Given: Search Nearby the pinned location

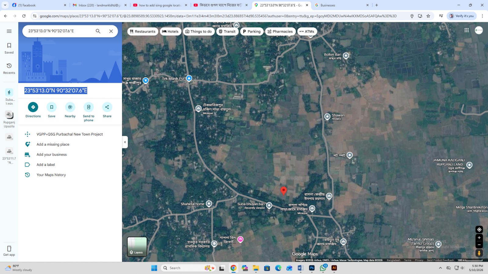Looking at the screenshot, I should [x=70, y=110].
